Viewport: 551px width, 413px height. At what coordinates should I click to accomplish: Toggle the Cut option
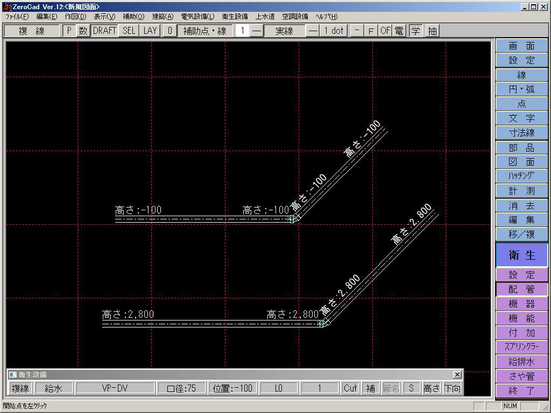350,388
